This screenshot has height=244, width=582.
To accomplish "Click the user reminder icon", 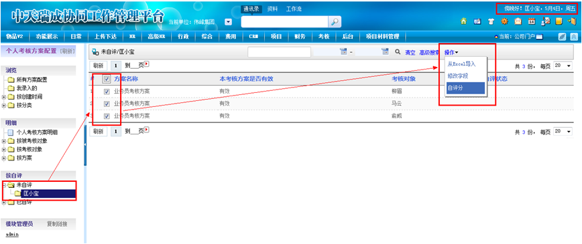I will [546, 21].
